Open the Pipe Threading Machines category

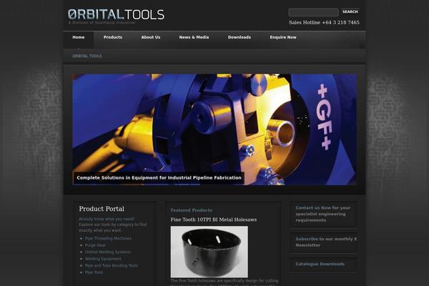coord(108,238)
